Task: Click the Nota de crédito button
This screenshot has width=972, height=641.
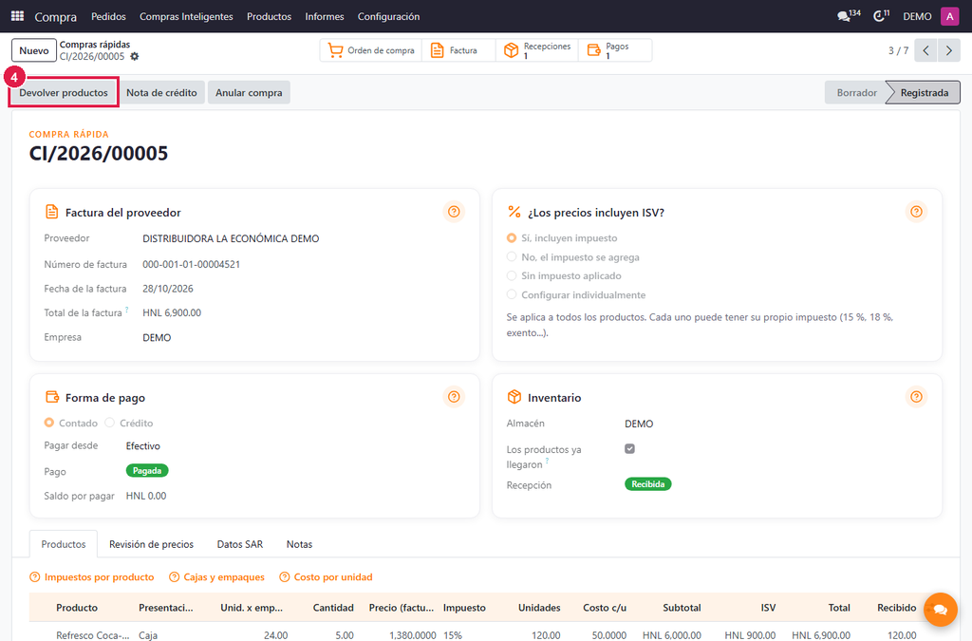Action: (161, 92)
